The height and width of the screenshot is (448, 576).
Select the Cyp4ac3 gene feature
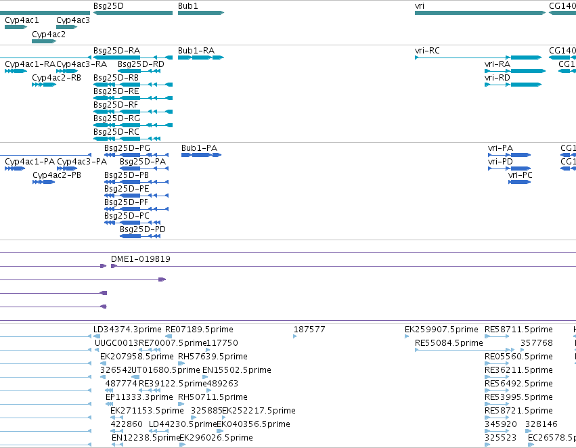(67, 27)
